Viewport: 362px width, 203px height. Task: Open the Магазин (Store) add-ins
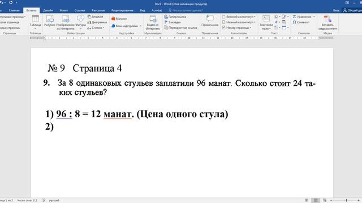tap(119, 19)
